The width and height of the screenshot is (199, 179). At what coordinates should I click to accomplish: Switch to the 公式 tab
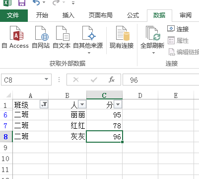pos(133,15)
